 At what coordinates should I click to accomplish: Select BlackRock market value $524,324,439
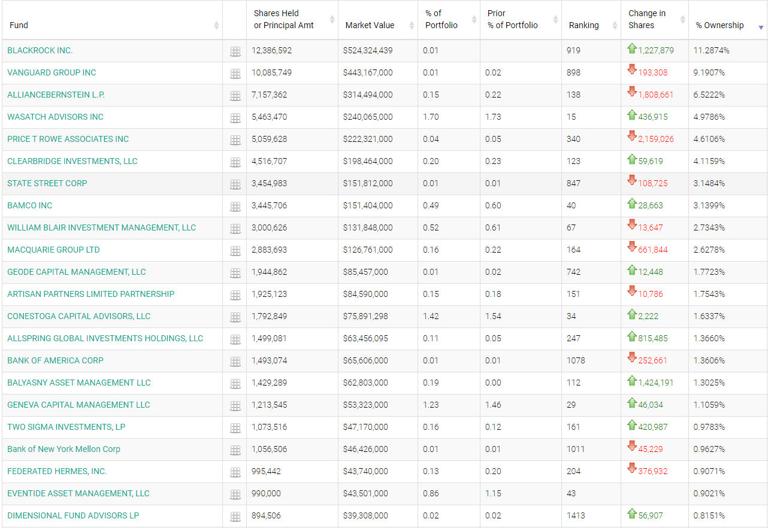coord(368,50)
